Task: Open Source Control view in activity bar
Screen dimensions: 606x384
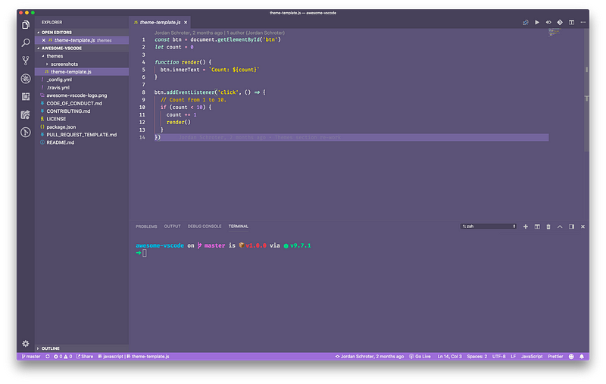Action: [x=26, y=61]
